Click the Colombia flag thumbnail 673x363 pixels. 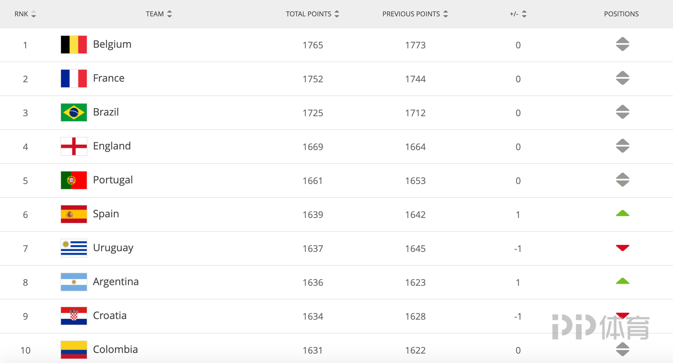[x=74, y=350]
